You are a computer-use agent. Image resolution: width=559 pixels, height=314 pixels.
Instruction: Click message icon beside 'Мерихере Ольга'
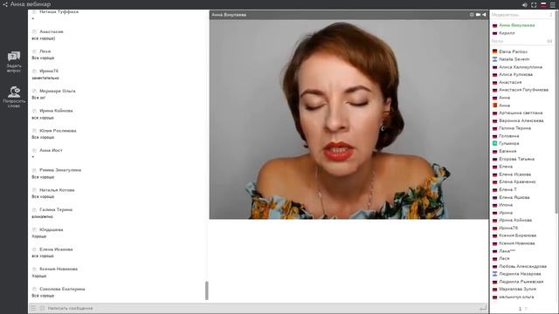coord(35,91)
